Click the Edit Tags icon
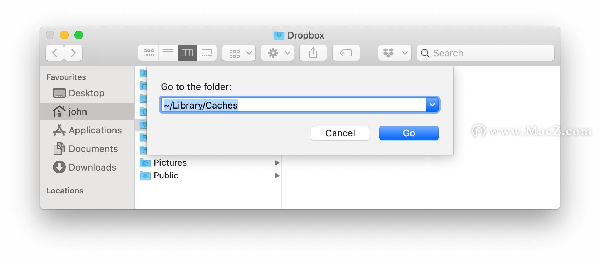Viewport: 600px width, 262px height. (x=346, y=53)
